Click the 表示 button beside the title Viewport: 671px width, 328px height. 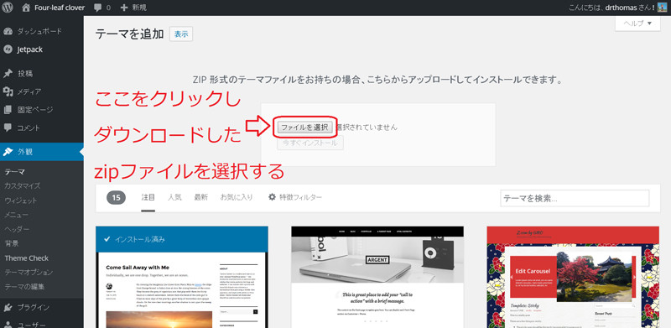[181, 34]
